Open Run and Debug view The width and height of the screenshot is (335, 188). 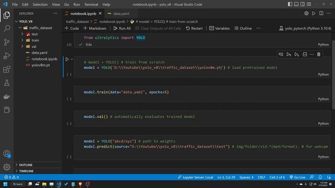click(x=7, y=56)
